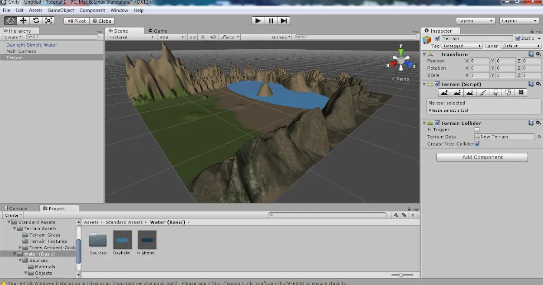Toggle the Static checkbox
Screen dimensions: 543x285
click(518, 38)
